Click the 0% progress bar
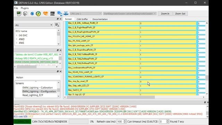This screenshot has height=125, width=222. pyautogui.click(x=79, y=122)
